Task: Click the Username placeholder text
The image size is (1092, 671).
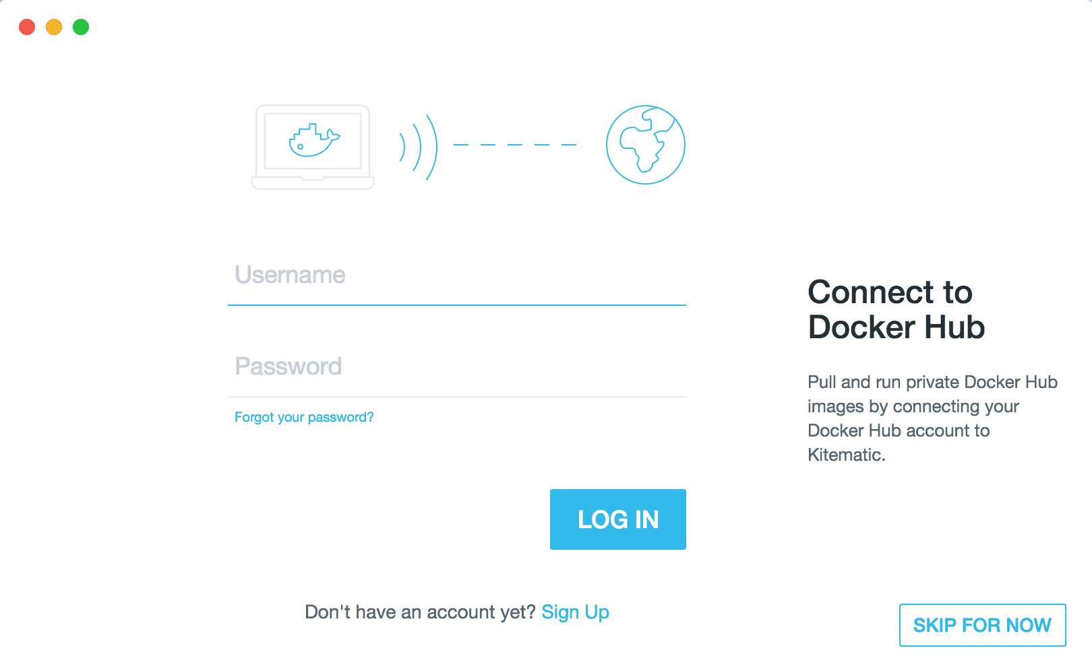Action: point(290,275)
